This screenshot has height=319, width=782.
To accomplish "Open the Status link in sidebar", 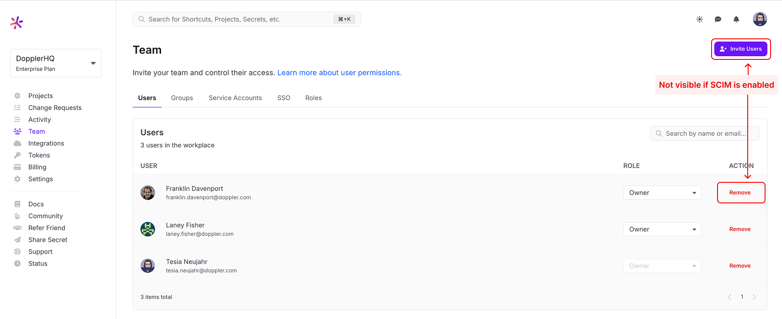I will pos(38,263).
